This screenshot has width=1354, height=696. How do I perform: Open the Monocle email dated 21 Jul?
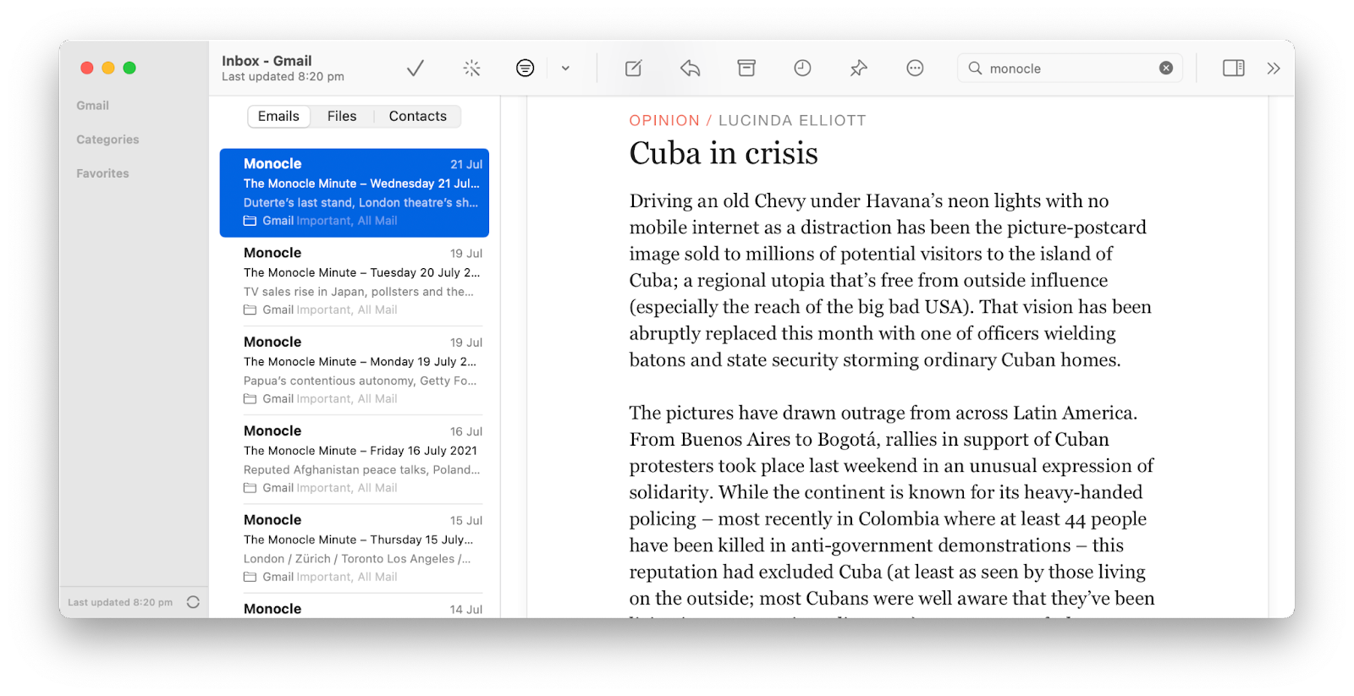pyautogui.click(x=354, y=193)
